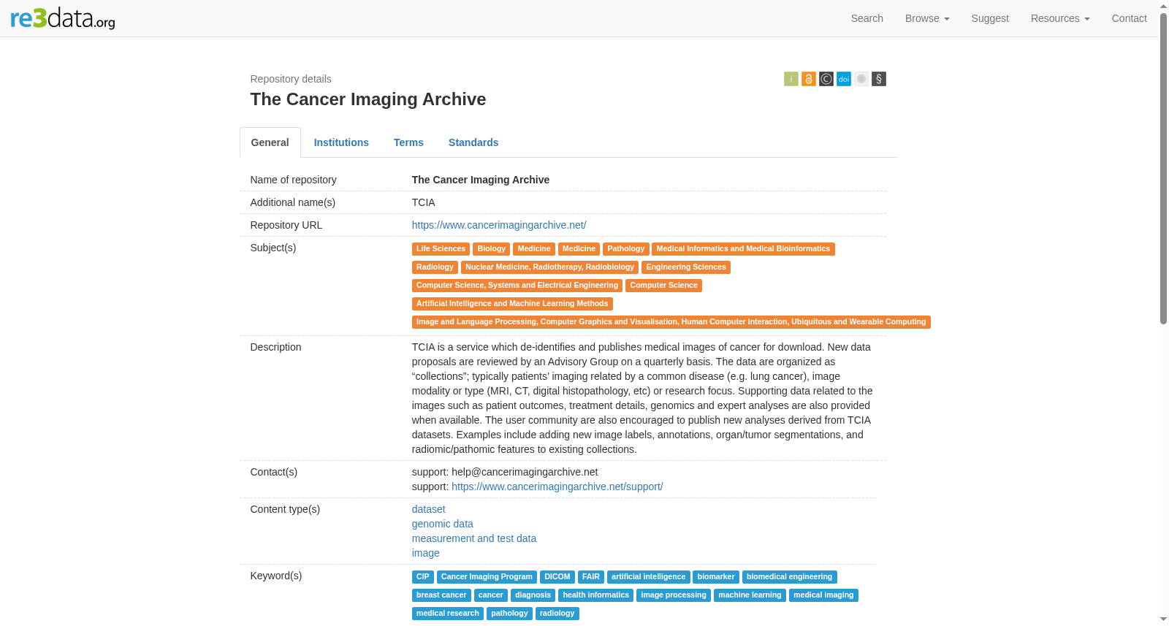Click the DICOM keyword tag
Image resolution: width=1169 pixels, height=626 pixels.
click(557, 577)
